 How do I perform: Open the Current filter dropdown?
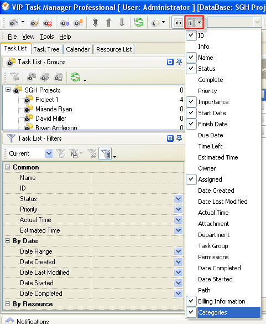tap(49, 153)
